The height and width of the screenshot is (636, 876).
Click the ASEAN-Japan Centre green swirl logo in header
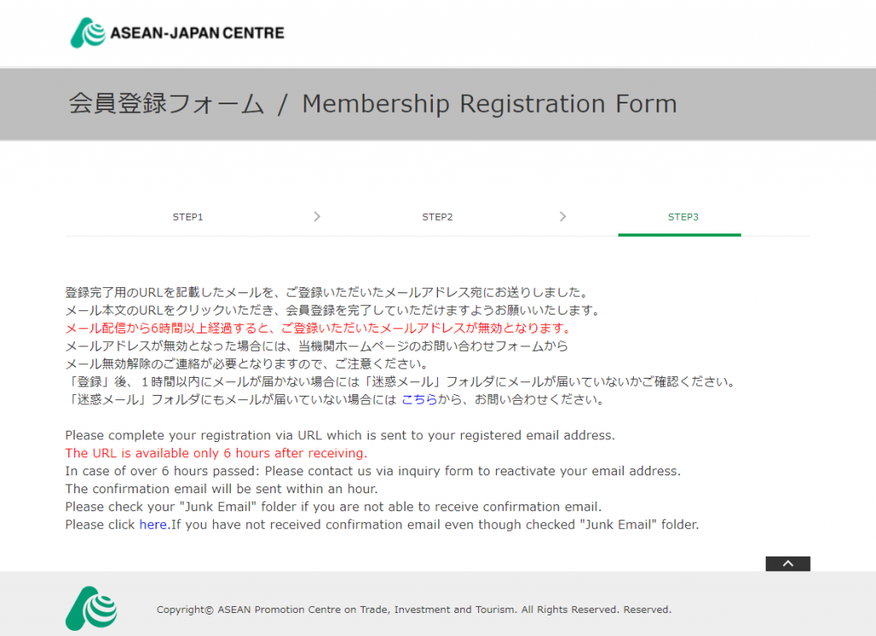pyautogui.click(x=88, y=32)
